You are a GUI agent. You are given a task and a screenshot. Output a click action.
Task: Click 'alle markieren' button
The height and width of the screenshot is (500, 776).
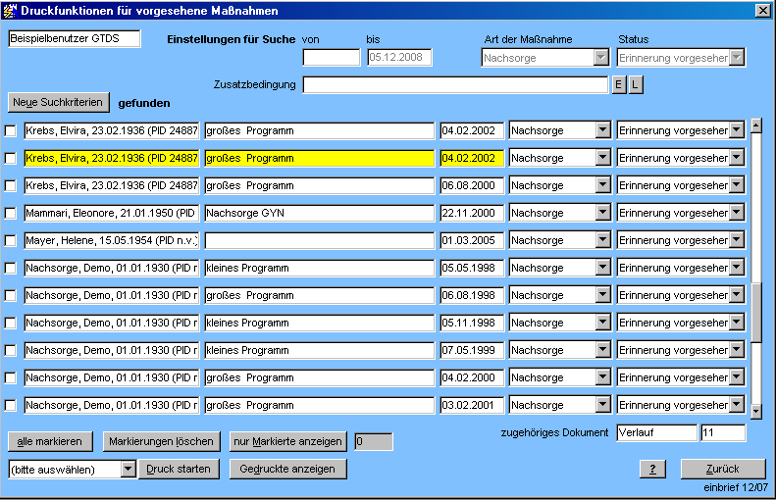50,441
